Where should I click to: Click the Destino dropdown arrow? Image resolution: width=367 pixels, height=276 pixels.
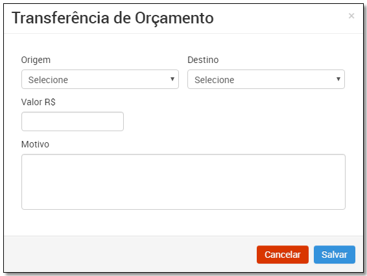tap(338, 79)
